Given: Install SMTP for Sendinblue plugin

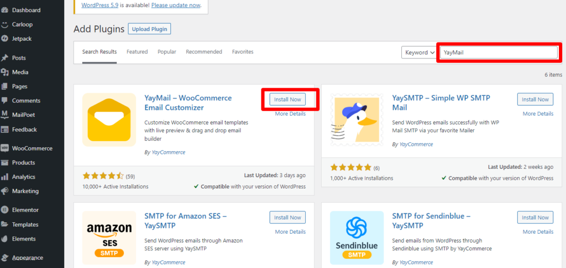Looking at the screenshot, I should [x=535, y=218].
